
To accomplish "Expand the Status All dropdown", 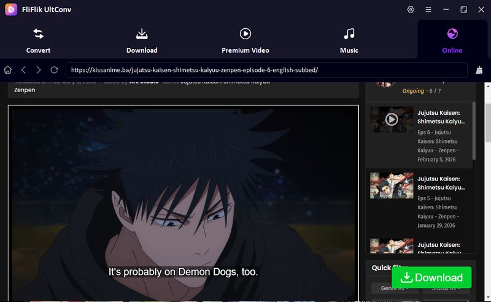I will pyautogui.click(x=446, y=288).
